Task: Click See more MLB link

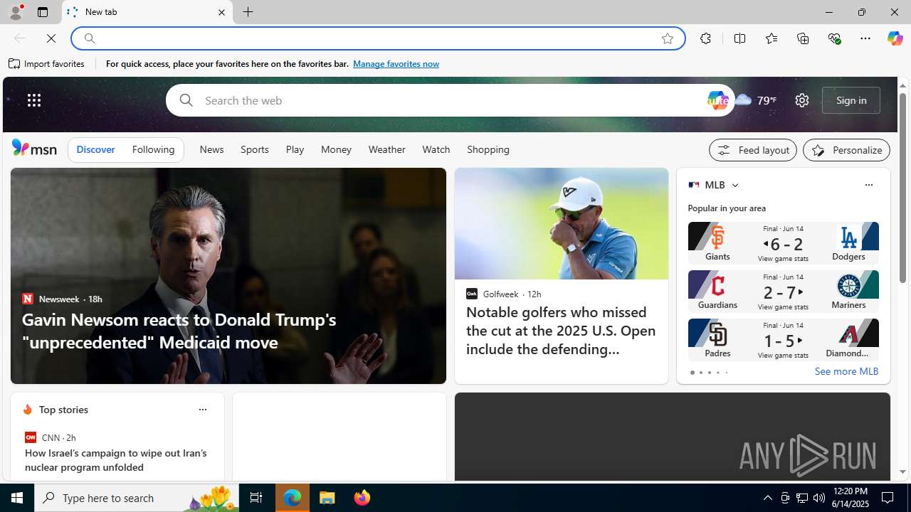Action: [846, 371]
